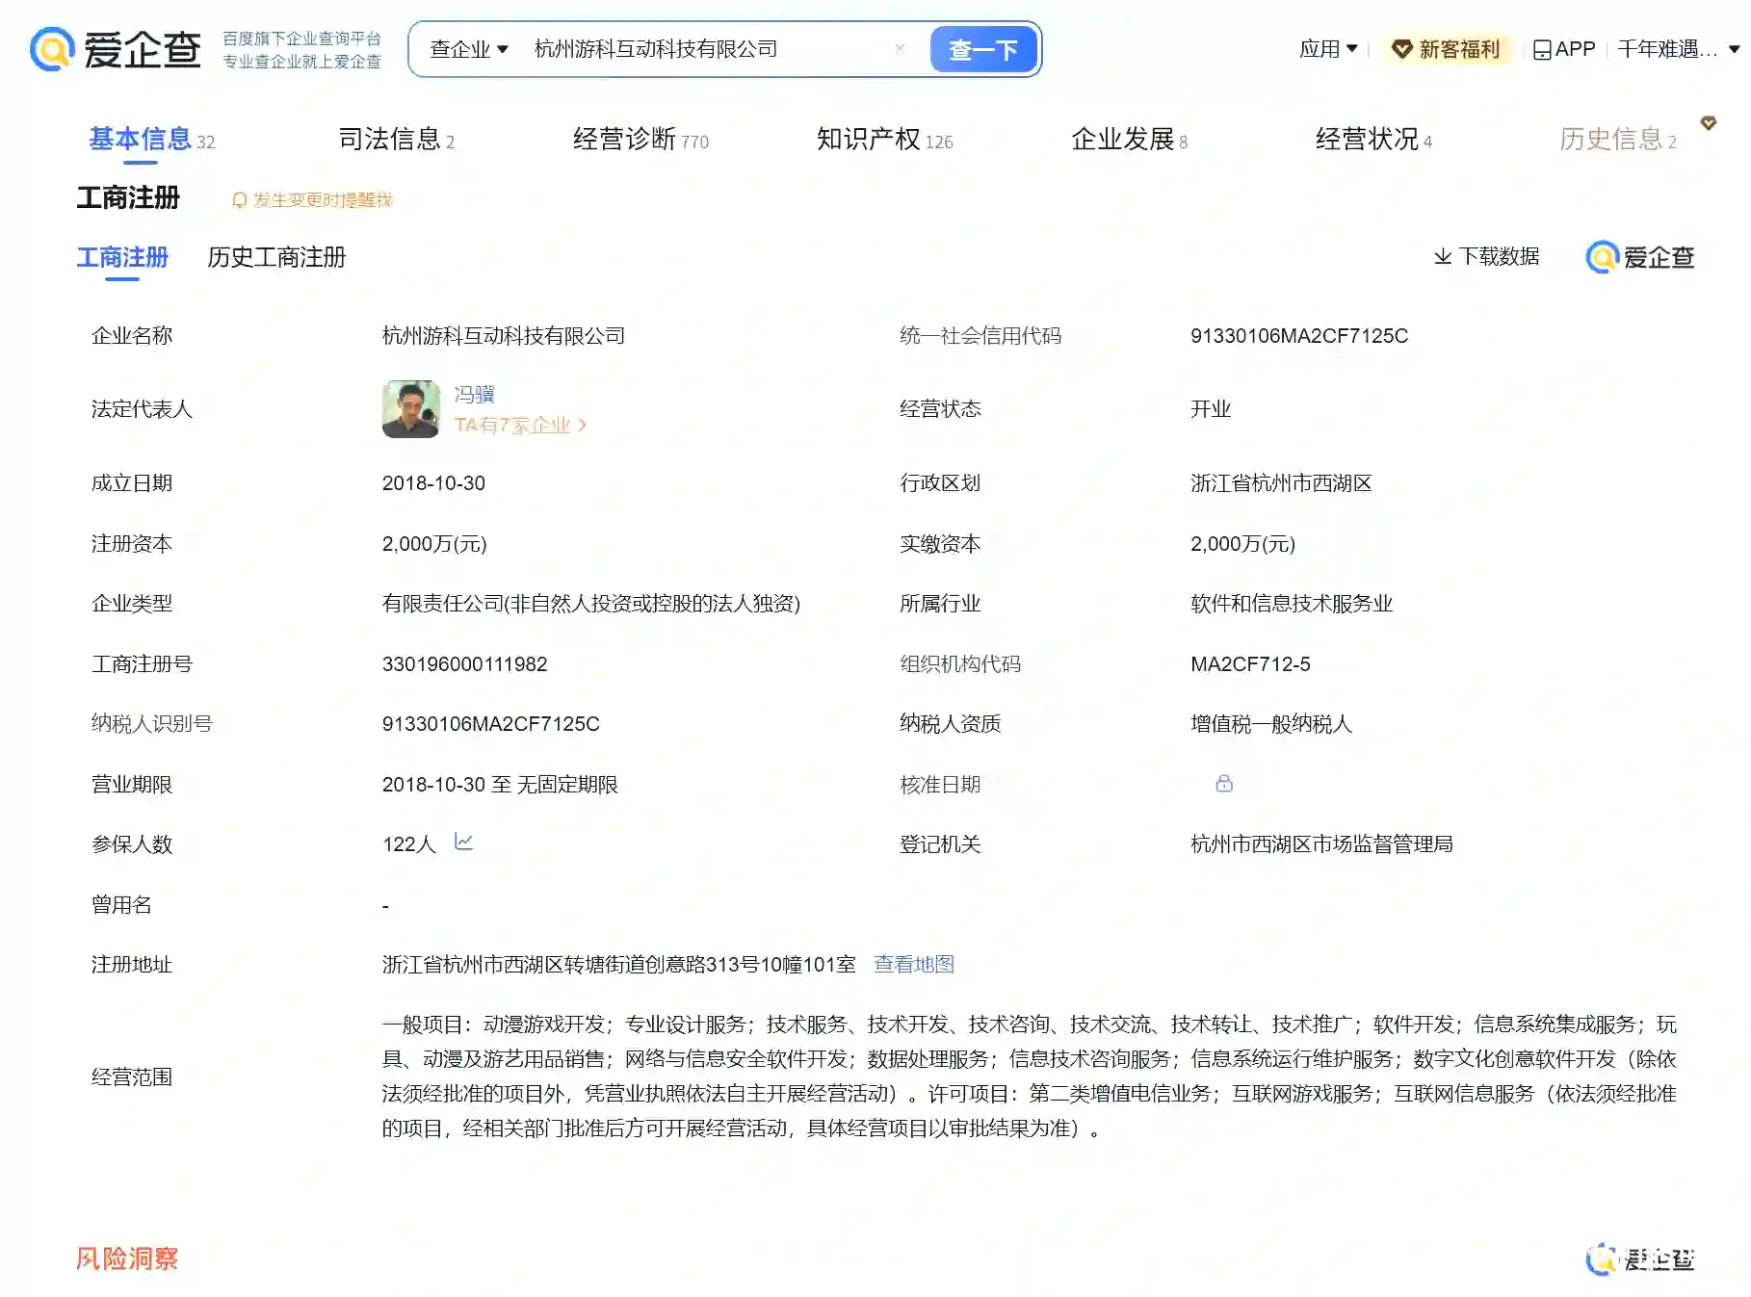
Task: Click the 发生变更时提醒我 bell reminder
Action: click(312, 200)
